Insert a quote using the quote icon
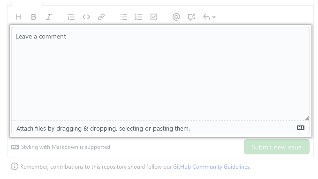Screen dimensions: 318x179 tap(71, 17)
